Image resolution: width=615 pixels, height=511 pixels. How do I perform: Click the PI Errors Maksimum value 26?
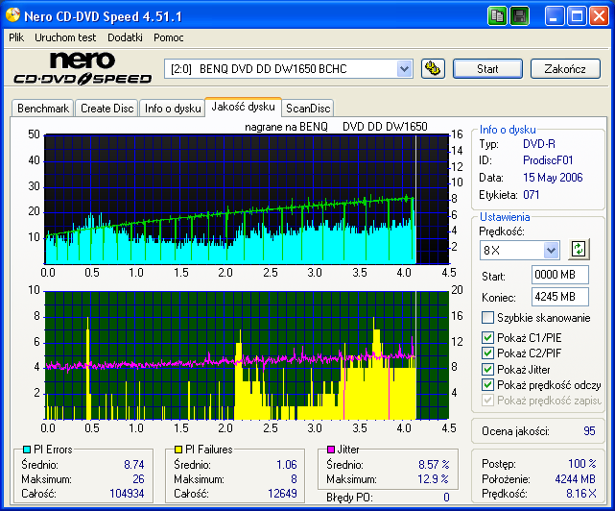click(x=138, y=478)
